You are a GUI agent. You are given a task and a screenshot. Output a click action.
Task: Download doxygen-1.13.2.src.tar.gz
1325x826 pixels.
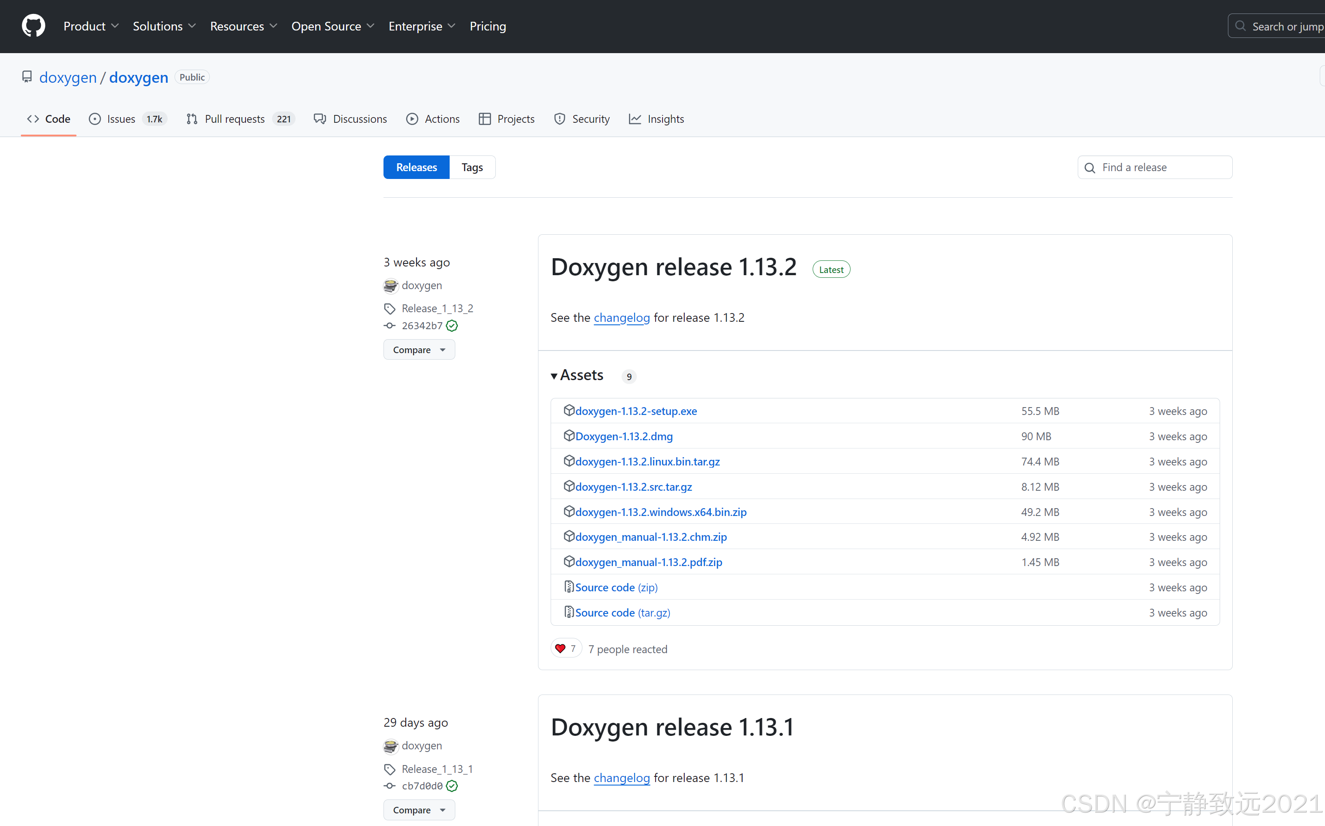(x=634, y=486)
